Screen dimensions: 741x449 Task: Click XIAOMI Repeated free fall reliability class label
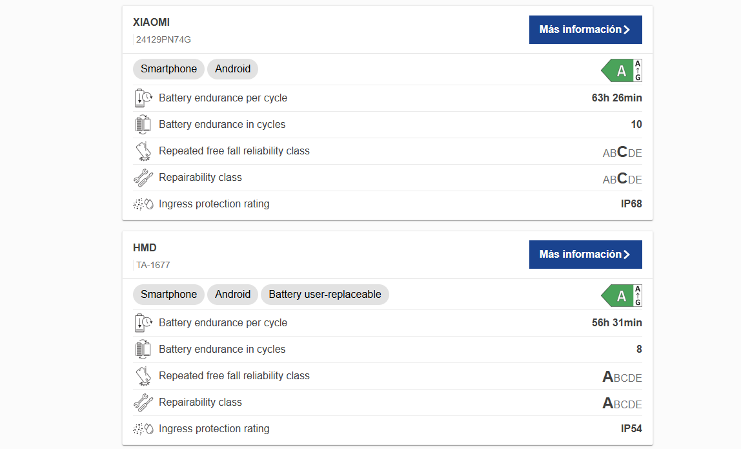[x=234, y=151]
